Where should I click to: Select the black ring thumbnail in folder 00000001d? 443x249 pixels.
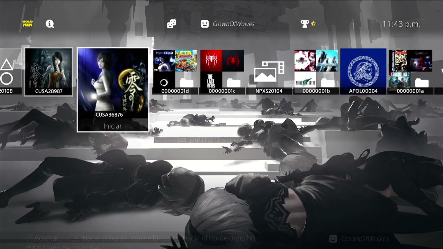[x=164, y=83]
